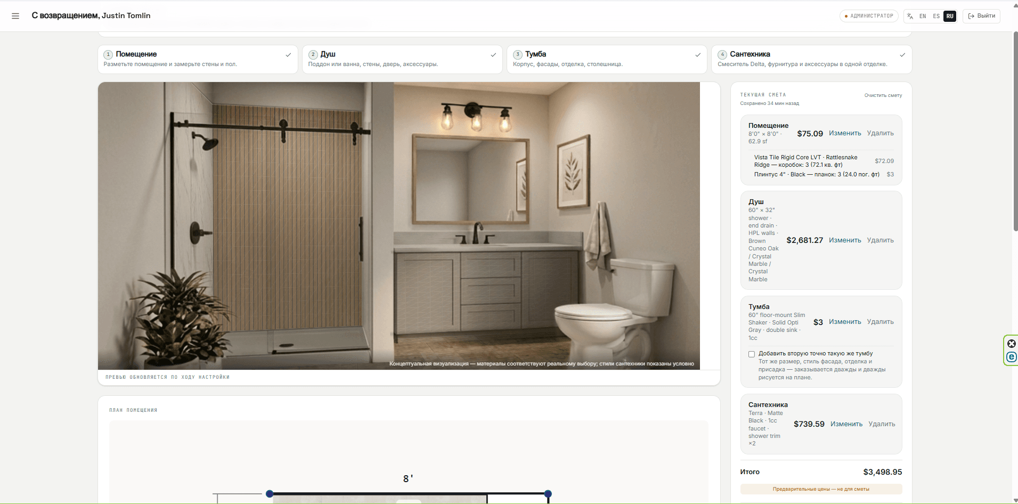
Task: Switch language to EN
Action: pyautogui.click(x=923, y=16)
